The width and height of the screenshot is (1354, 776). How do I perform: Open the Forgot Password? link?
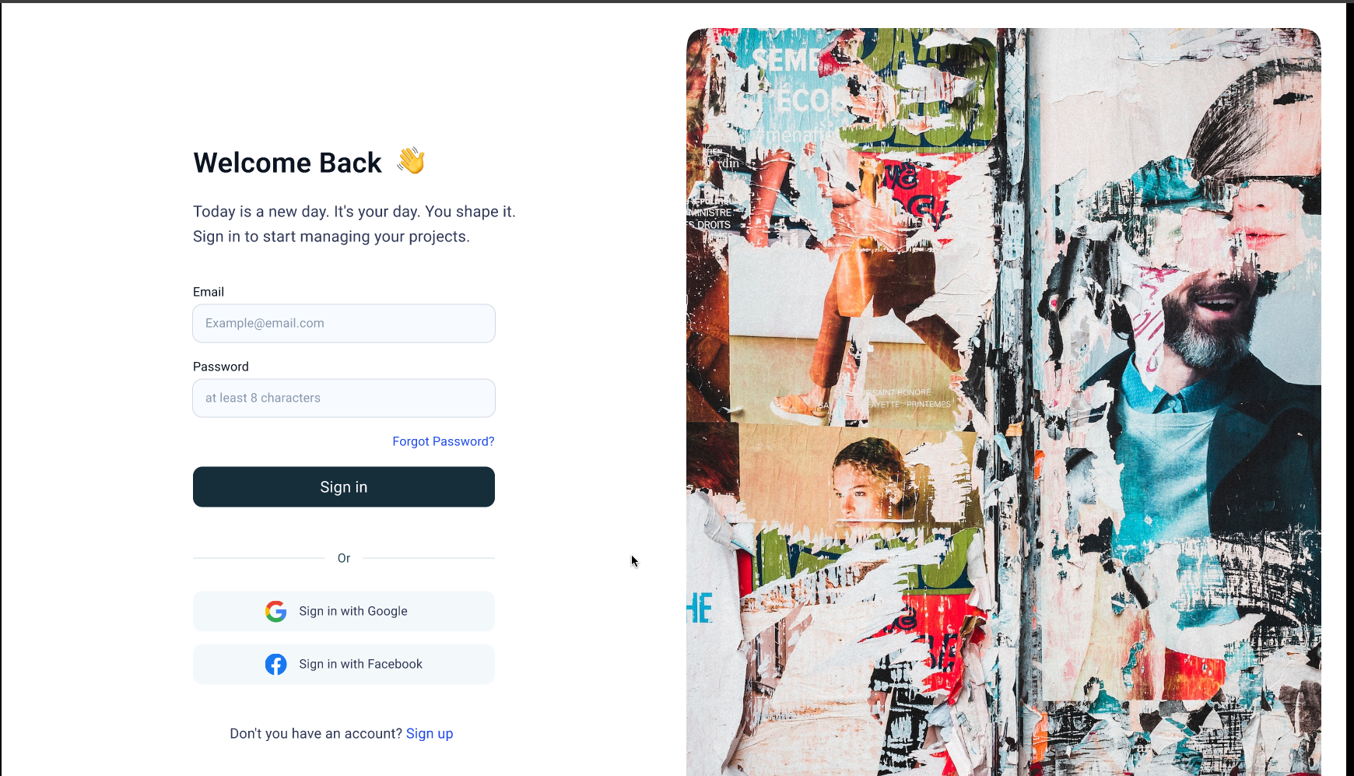pos(444,441)
